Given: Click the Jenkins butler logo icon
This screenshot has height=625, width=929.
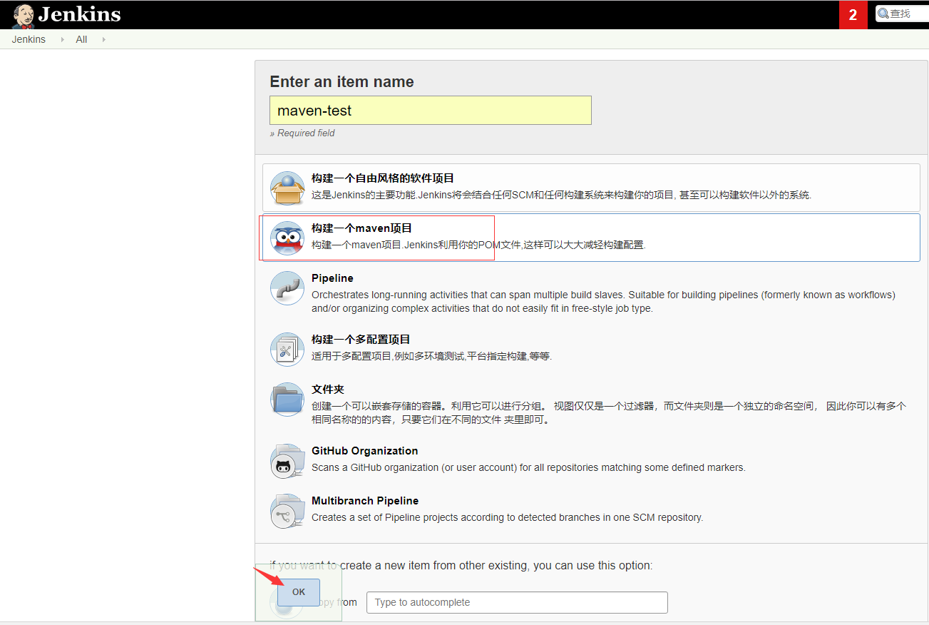Looking at the screenshot, I should (x=23, y=15).
